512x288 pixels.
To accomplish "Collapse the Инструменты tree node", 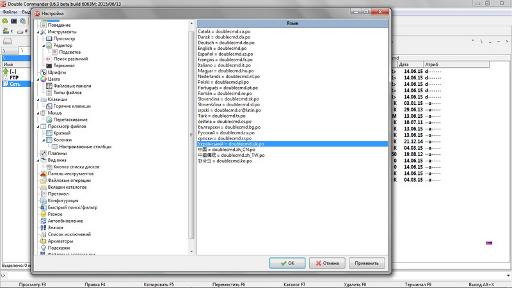I will point(38,32).
